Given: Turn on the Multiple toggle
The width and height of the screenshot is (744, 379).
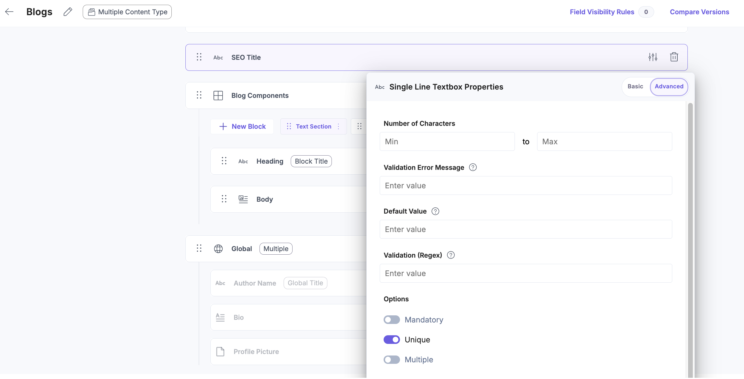Looking at the screenshot, I should (391, 360).
